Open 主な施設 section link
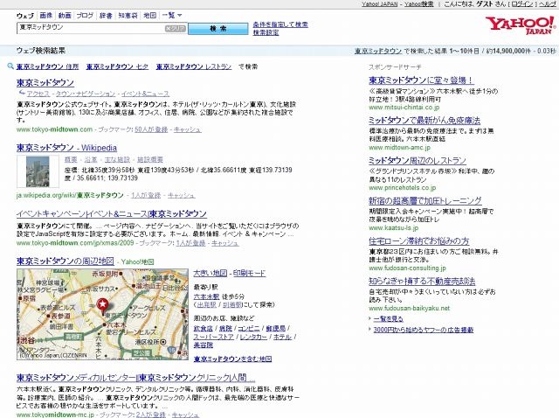Image resolution: width=559 pixels, height=418 pixels. 117,159
